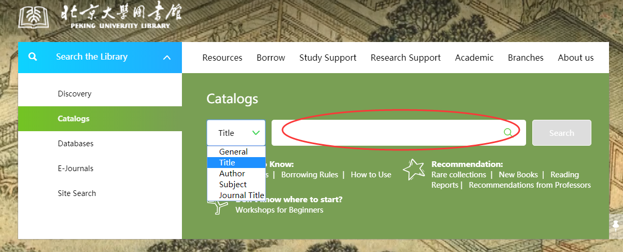The image size is (623, 252).
Task: Open Site Search in the left sidebar
Action: (100, 193)
